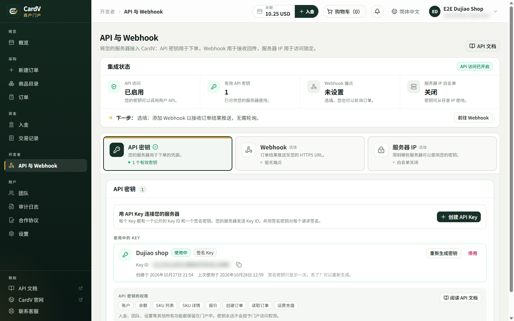Click the 服务器 IP 白名单 server icon

click(414, 87)
